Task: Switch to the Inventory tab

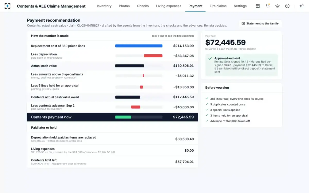Action: (104, 6)
